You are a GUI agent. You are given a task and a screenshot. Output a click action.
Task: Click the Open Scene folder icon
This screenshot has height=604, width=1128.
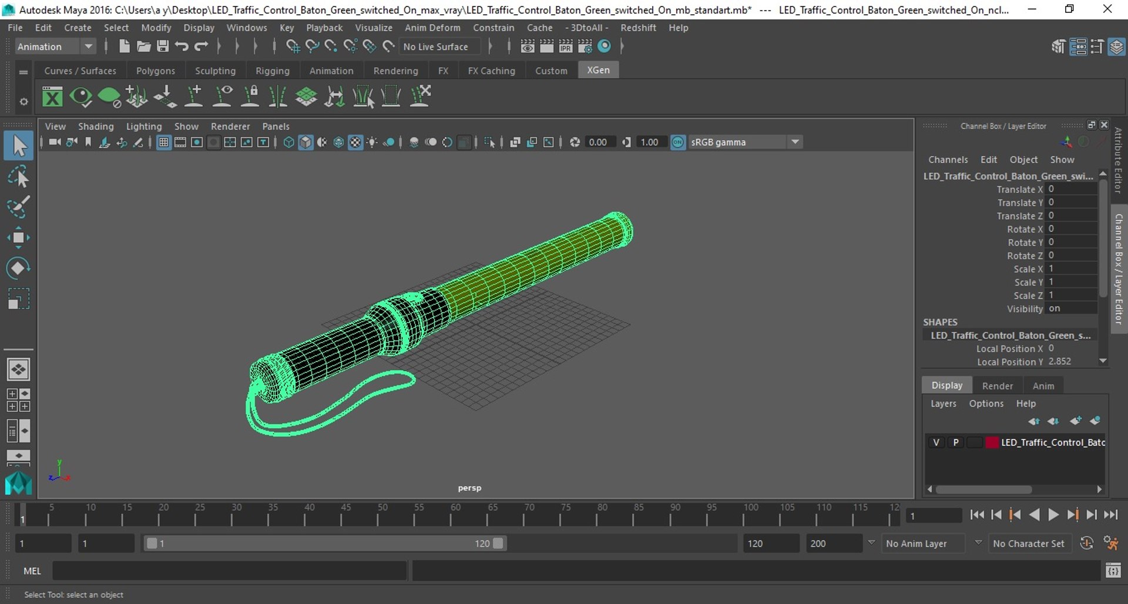tap(143, 46)
